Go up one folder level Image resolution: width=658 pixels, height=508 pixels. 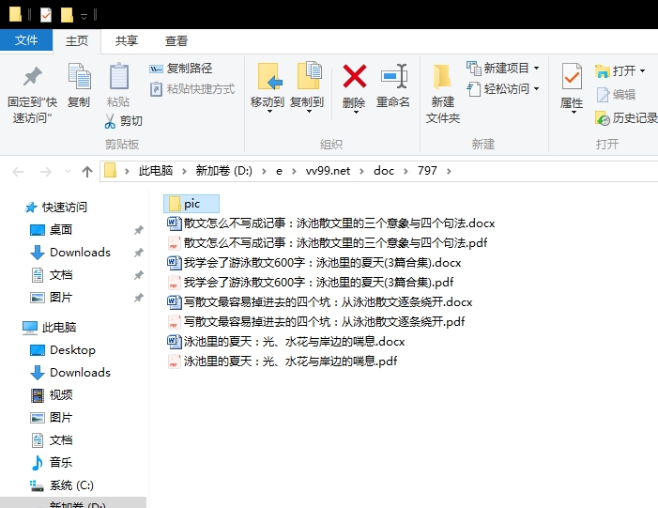pos(87,171)
